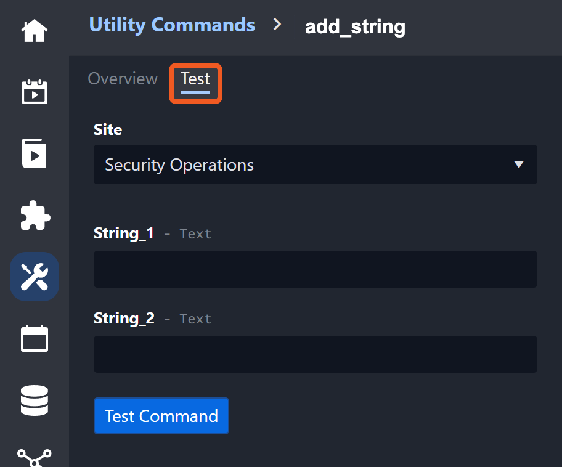Viewport: 562px width, 467px height.
Task: Go to the Home icon in sidebar
Action: pyautogui.click(x=35, y=31)
